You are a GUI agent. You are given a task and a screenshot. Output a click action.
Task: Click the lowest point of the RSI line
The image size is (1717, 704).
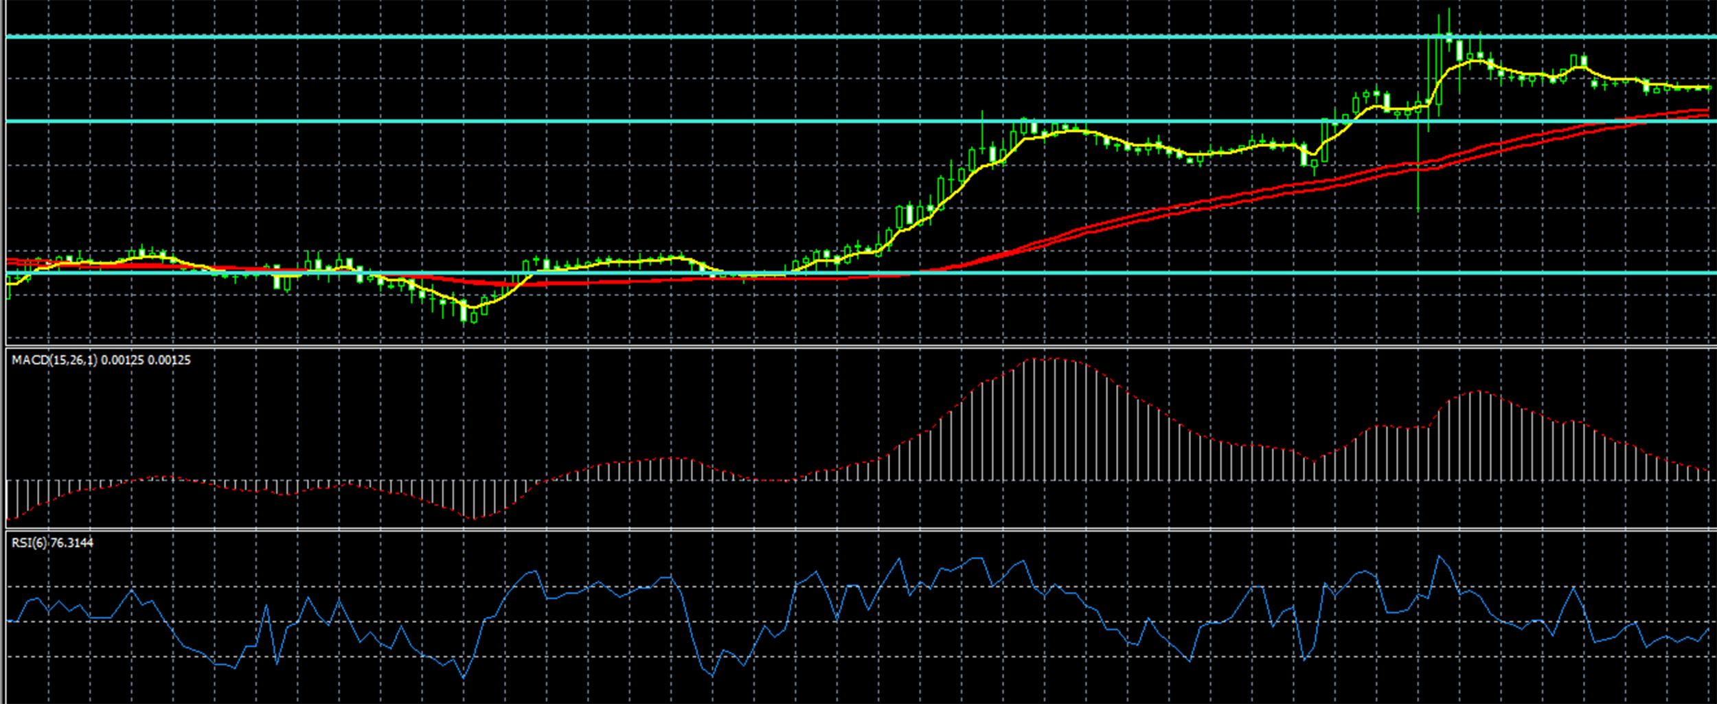click(464, 678)
